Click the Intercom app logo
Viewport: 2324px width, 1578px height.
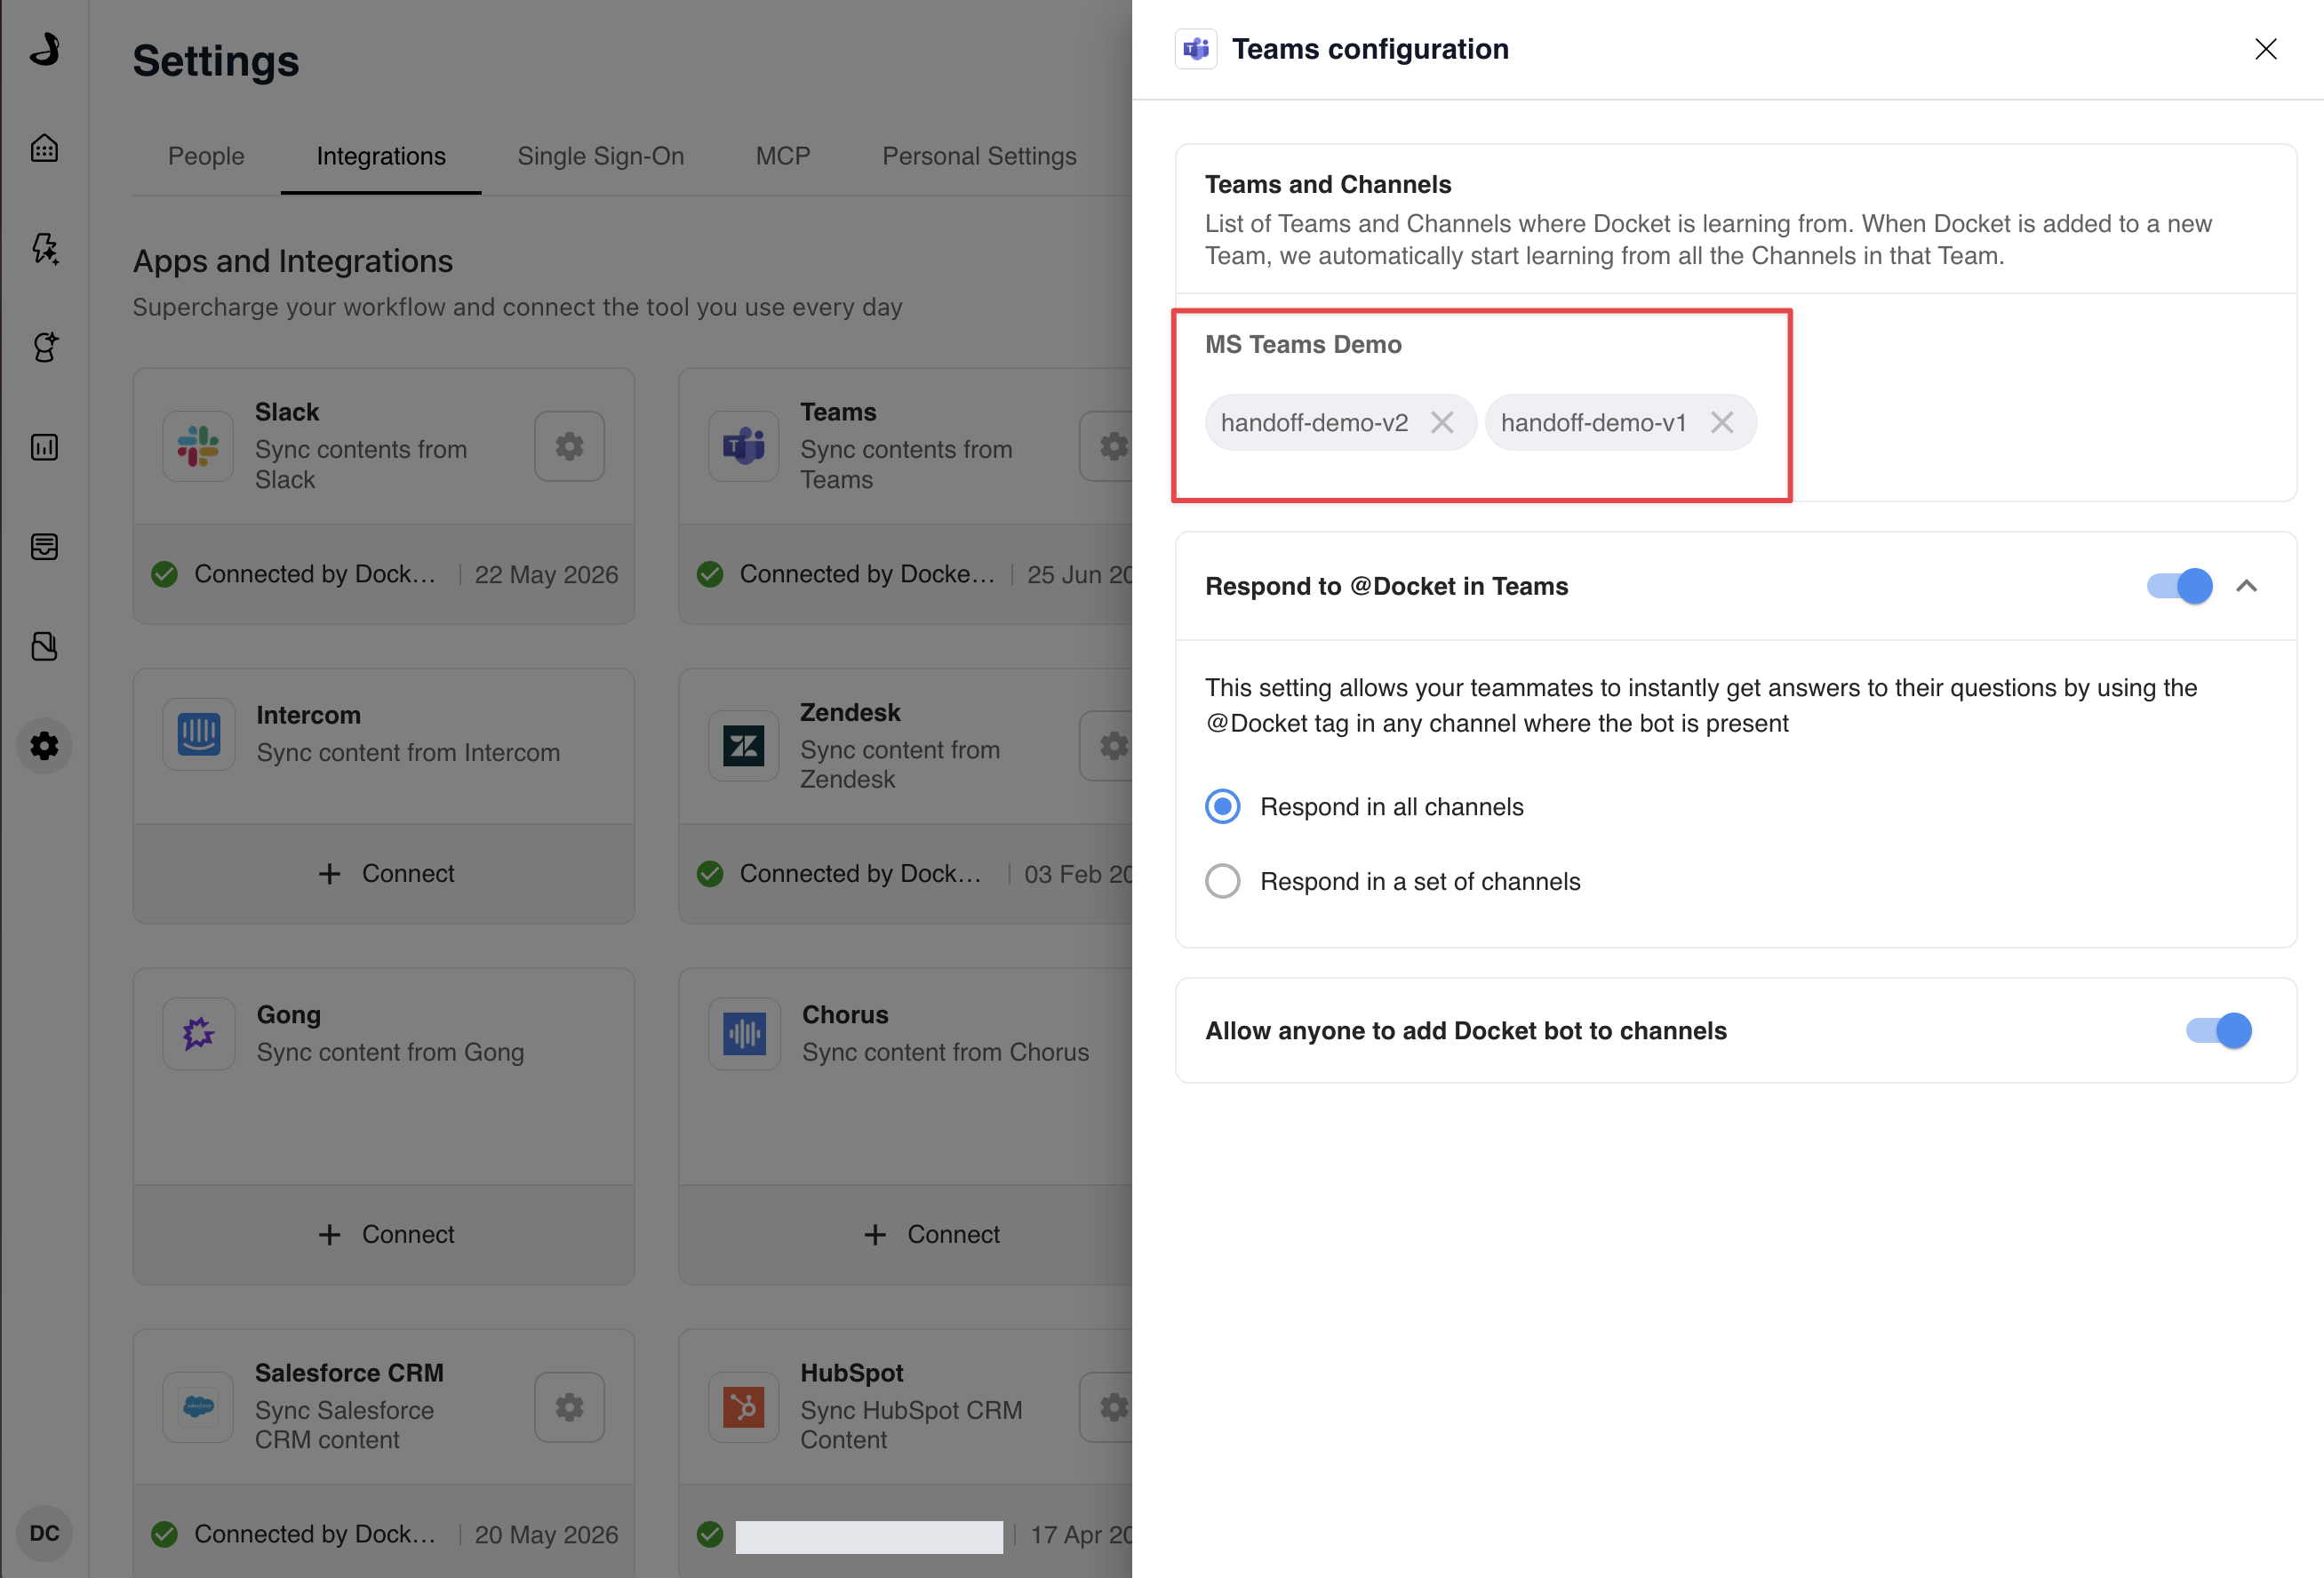[198, 734]
